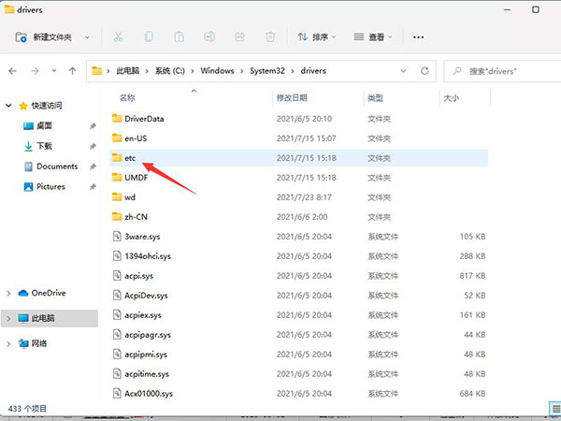Screen dimensions: 561x421
Task: Click the Delete trash can icon
Action: point(269,37)
